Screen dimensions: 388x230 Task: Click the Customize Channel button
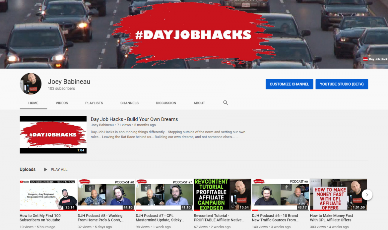[x=289, y=84]
